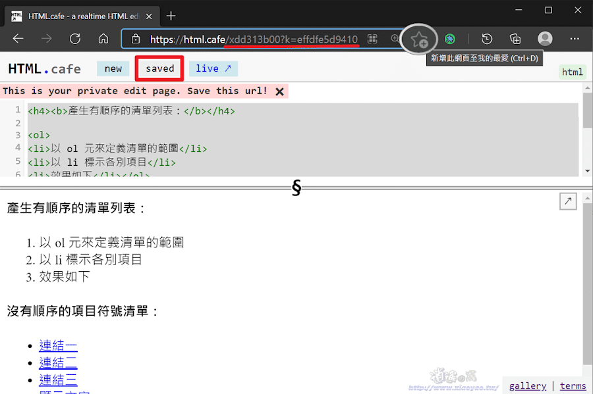Open the green extension icon
593x394 pixels.
(x=449, y=39)
